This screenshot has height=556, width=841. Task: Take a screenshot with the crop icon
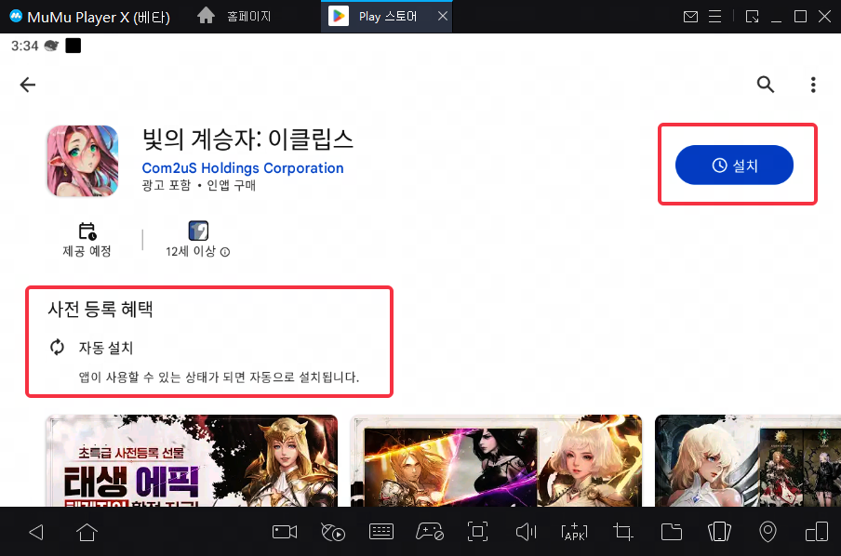(x=622, y=532)
